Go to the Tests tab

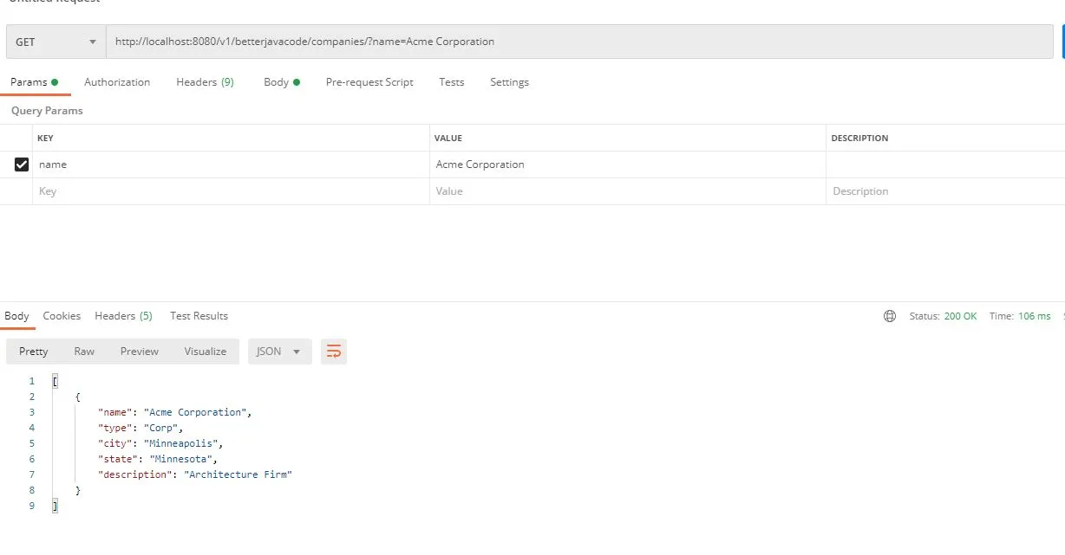pyautogui.click(x=451, y=82)
